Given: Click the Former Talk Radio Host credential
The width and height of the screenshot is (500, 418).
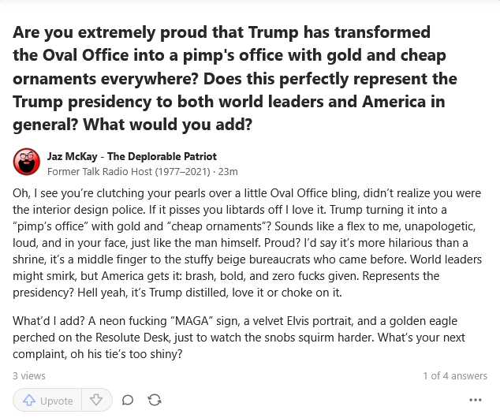Looking at the screenshot, I should (x=129, y=172).
